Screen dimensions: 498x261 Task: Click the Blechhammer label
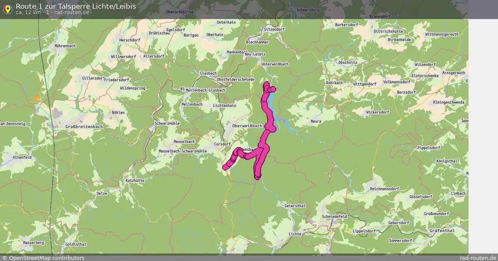[257, 42]
